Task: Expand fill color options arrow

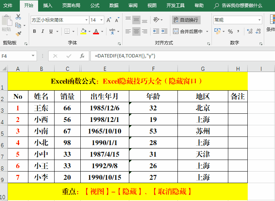Action: pyautogui.click(x=89, y=32)
